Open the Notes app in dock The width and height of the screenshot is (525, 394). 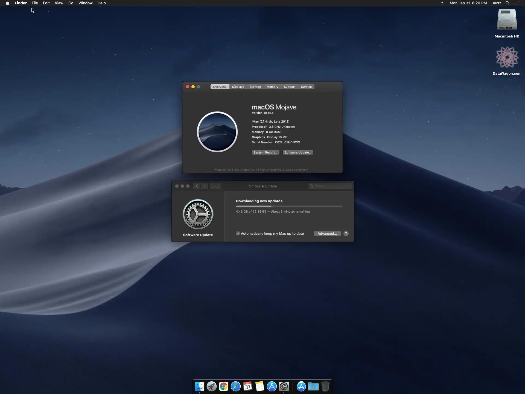tap(259, 386)
